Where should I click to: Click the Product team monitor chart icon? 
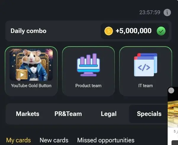(x=88, y=65)
